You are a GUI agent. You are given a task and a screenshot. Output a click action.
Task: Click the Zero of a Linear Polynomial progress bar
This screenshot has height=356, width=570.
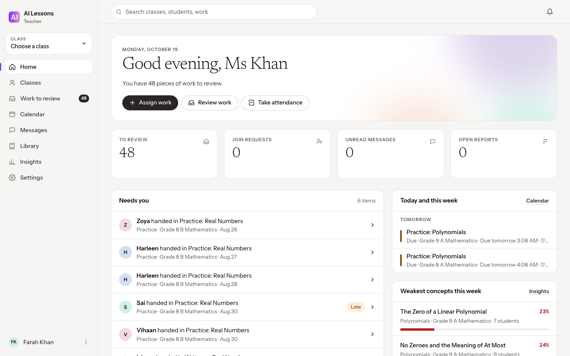pyautogui.click(x=475, y=329)
